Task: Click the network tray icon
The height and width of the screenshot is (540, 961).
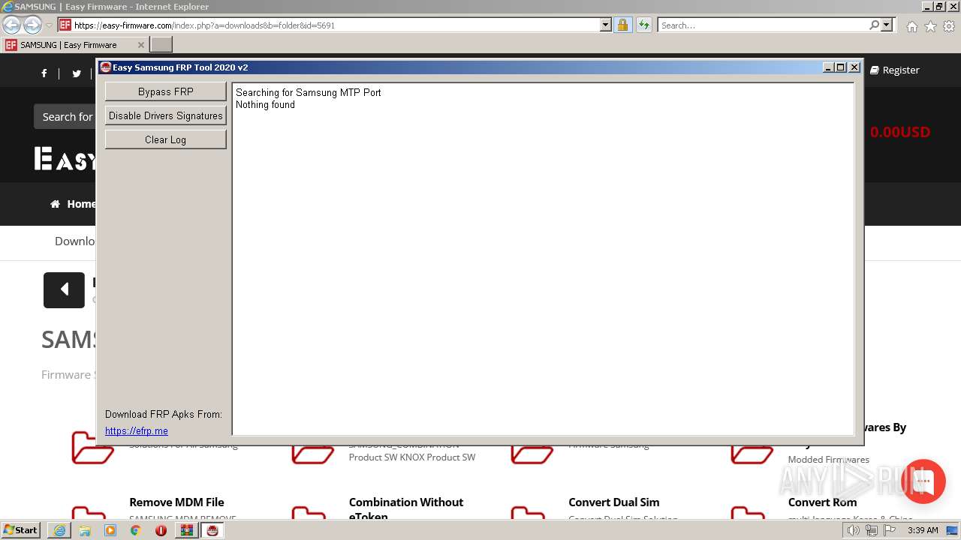Action: (872, 530)
